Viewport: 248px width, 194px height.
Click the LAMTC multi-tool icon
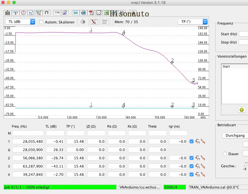point(39,13)
